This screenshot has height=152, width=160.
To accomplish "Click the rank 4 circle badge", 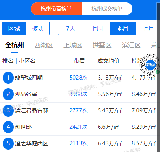I will click(8, 127).
